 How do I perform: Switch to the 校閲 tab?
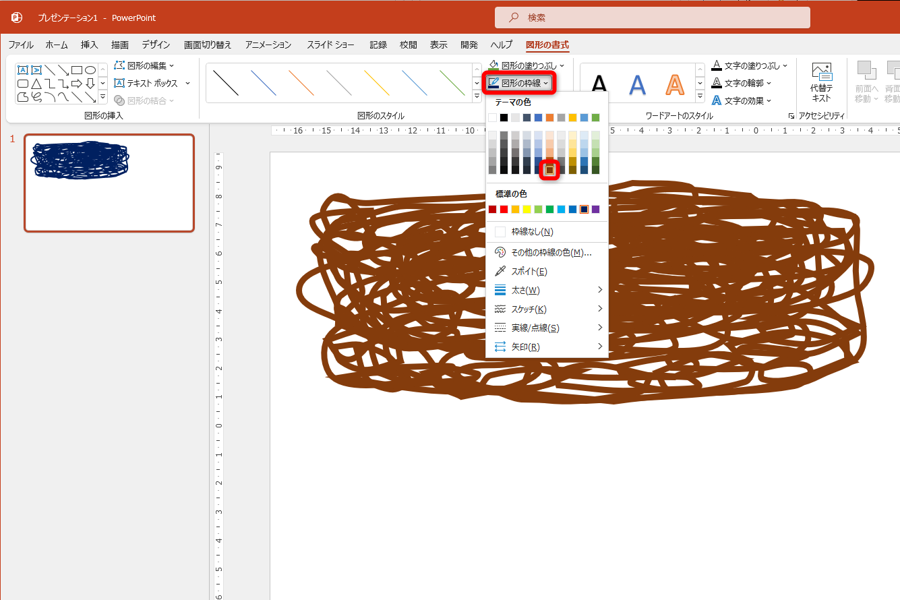pos(409,45)
